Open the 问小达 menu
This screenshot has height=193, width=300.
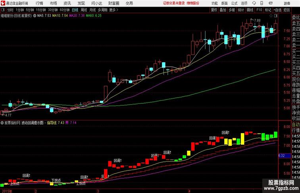pyautogui.click(x=96, y=3)
